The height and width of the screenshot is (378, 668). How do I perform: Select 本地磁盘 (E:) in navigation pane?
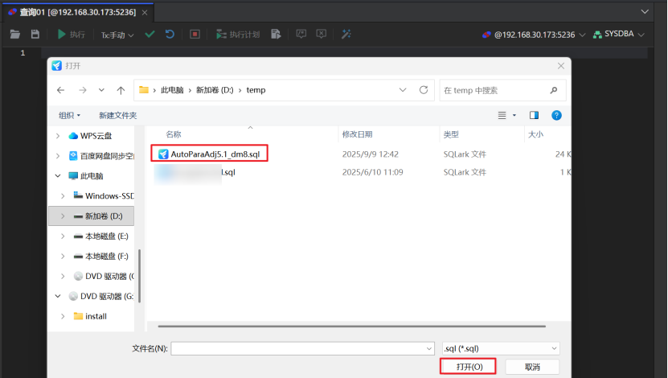[101, 236]
